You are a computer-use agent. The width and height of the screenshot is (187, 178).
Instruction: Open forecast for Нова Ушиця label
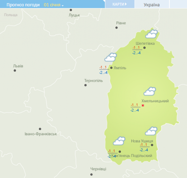(142, 141)
